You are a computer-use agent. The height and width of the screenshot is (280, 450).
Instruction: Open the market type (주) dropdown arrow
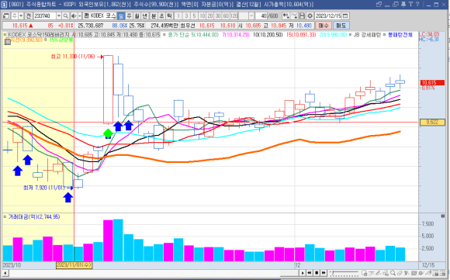[x=21, y=16]
